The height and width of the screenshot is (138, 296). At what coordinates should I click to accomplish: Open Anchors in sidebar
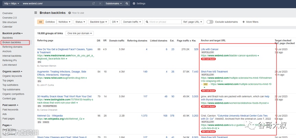click(x=7, y=51)
